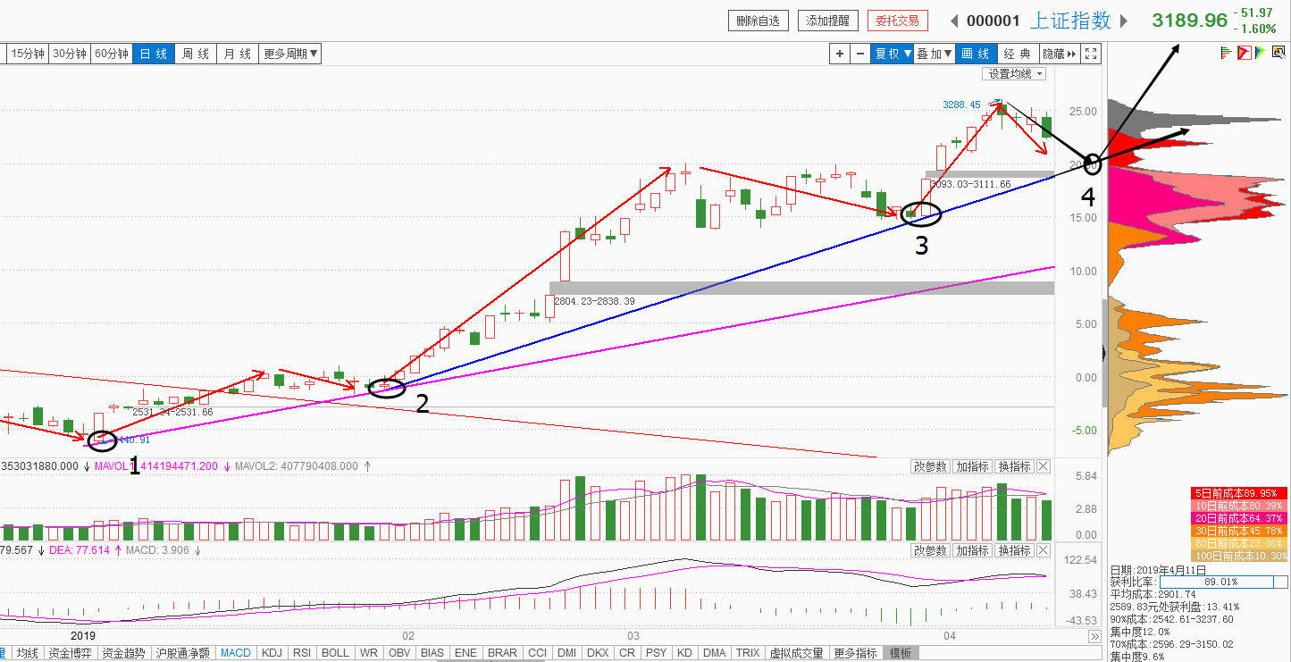Close the volume indicator panel
1291x662 pixels.
(1044, 466)
